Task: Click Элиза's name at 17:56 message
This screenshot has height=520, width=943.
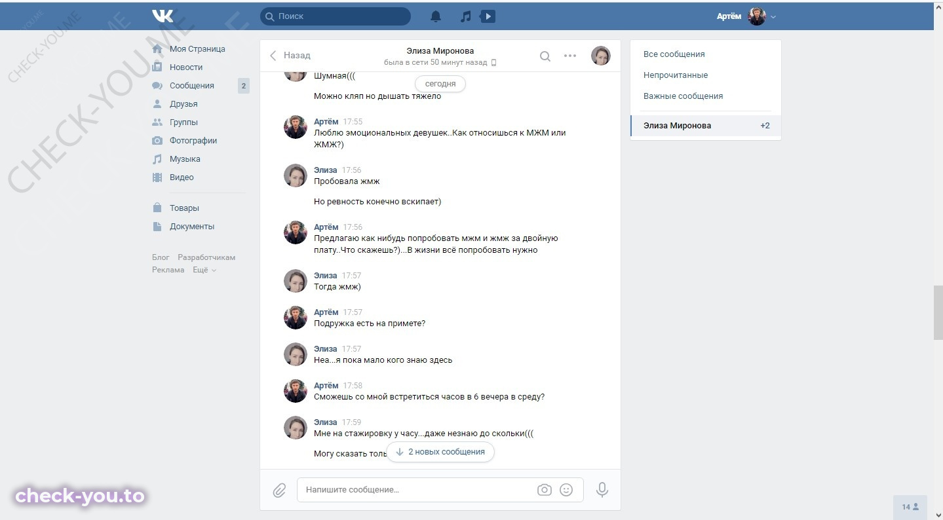Action: 326,170
